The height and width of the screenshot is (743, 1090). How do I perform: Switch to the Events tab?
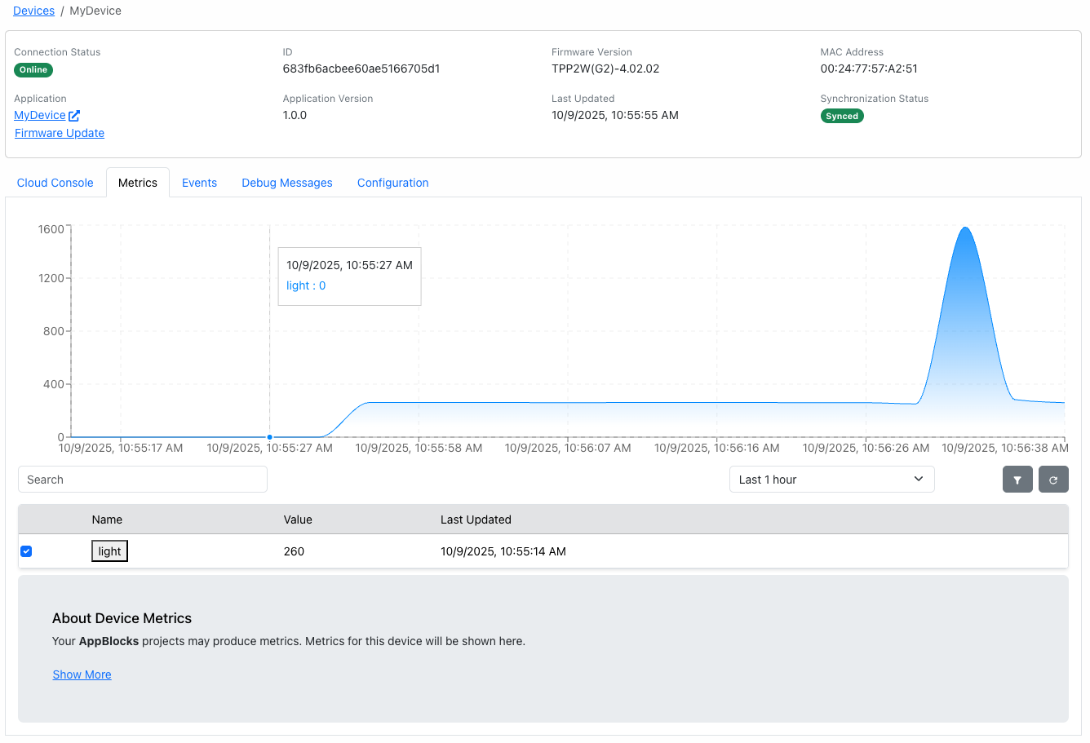point(199,182)
